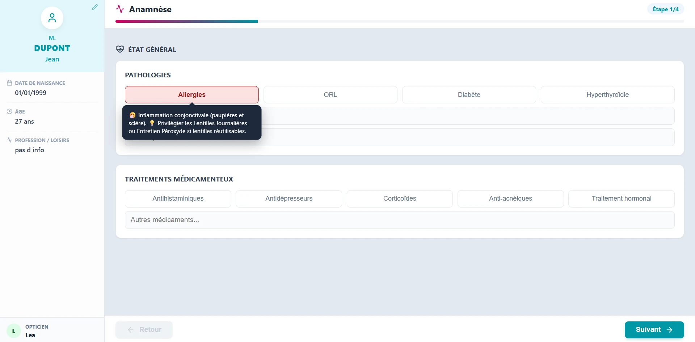This screenshot has height=342, width=695.
Task: Deselect the Allergies pathology
Action: tap(192, 95)
